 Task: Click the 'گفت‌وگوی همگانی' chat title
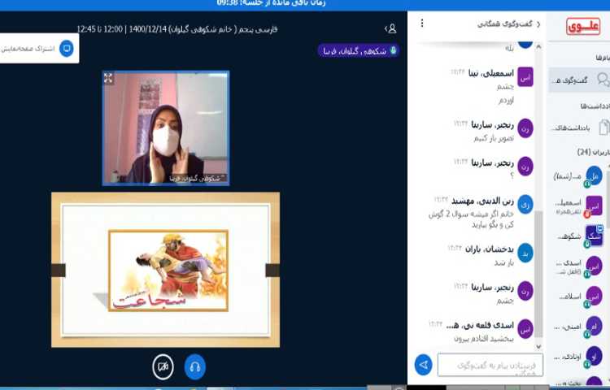504,24
